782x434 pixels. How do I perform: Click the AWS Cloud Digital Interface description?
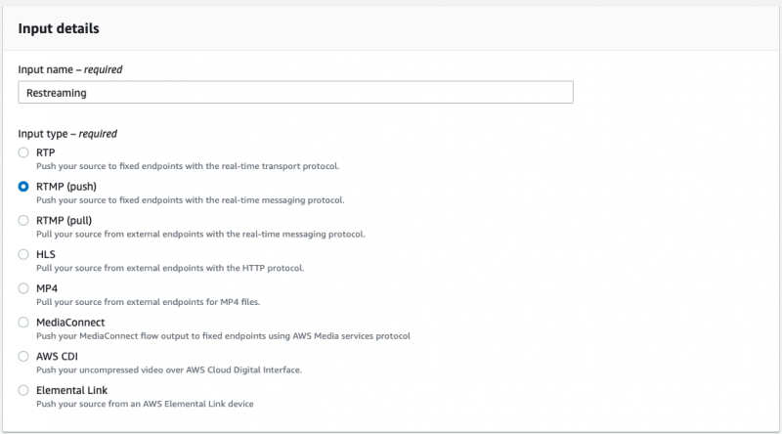(169, 369)
